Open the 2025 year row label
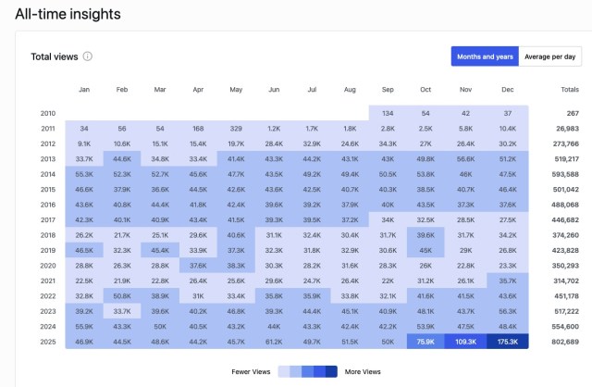592x387 pixels. point(48,342)
